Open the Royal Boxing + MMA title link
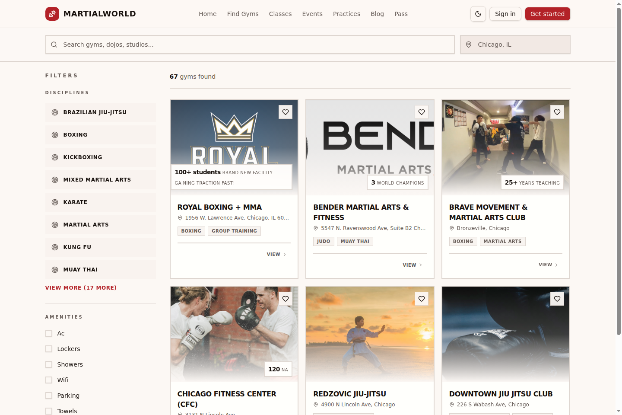The width and height of the screenshot is (622, 415). point(219,207)
